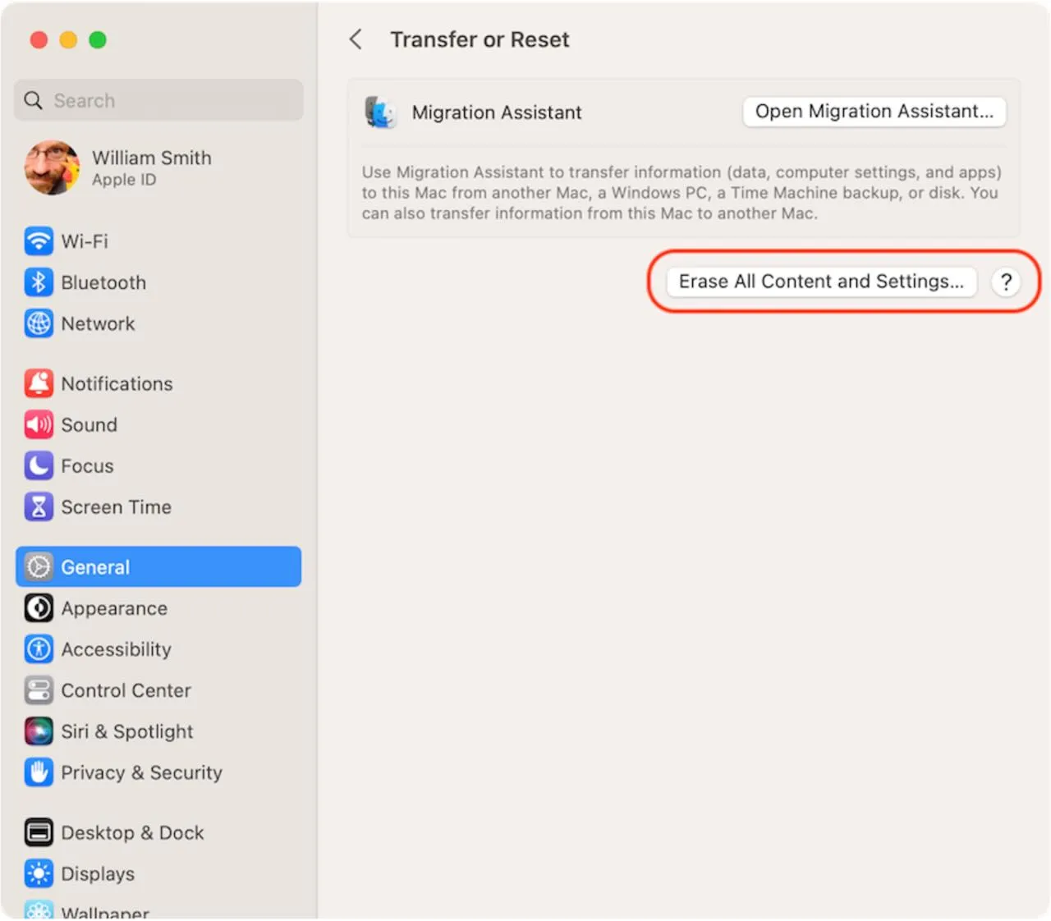Viewport: 1051px width, 921px height.
Task: Click Erase All Content and Settings
Action: coord(821,282)
